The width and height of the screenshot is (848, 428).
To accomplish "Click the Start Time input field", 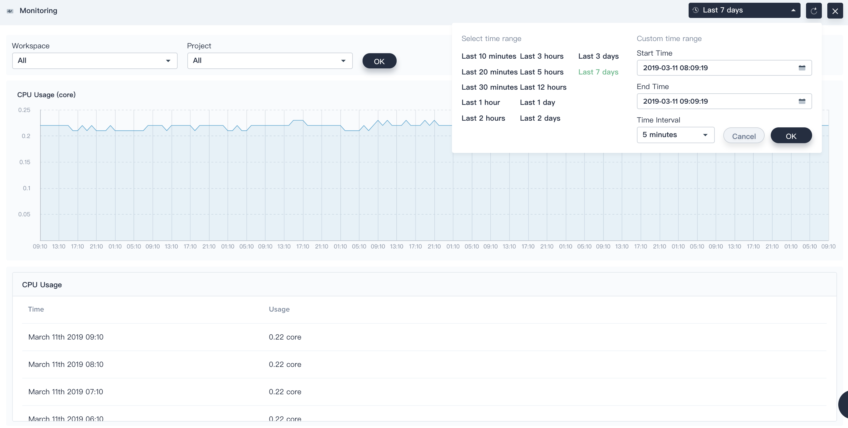I will tap(724, 68).
